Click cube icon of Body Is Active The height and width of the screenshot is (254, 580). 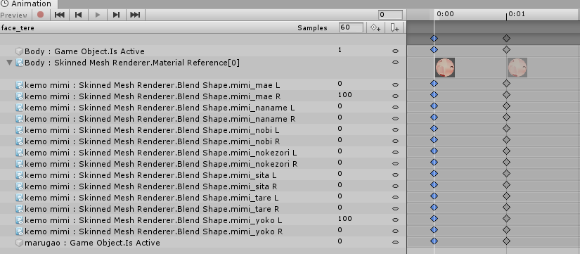tap(19, 51)
